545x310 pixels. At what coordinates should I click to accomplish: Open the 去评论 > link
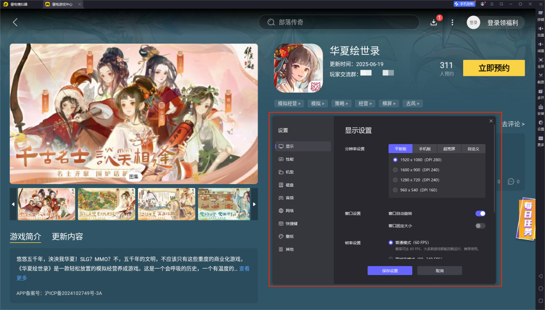pyautogui.click(x=513, y=124)
